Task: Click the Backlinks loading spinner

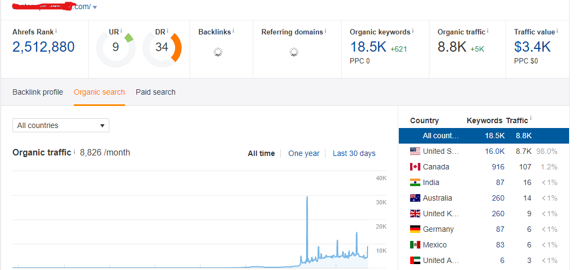Action: point(218,52)
